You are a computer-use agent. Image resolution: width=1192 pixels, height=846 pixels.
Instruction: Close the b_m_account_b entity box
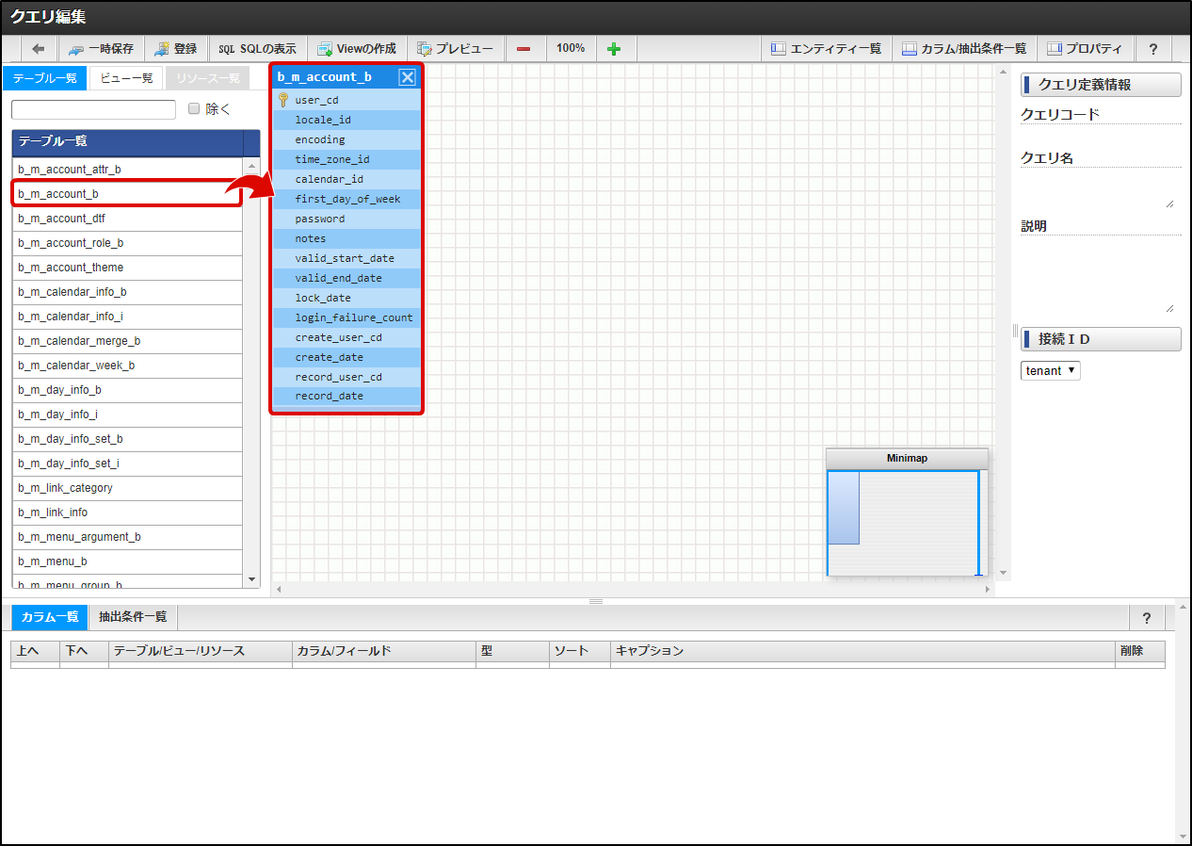pos(407,77)
